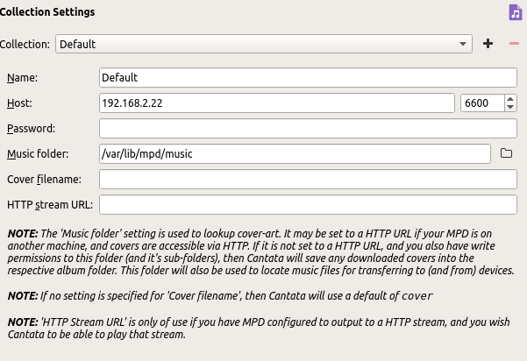
Task: Click the "Collection Settings" heading
Action: click(x=47, y=12)
